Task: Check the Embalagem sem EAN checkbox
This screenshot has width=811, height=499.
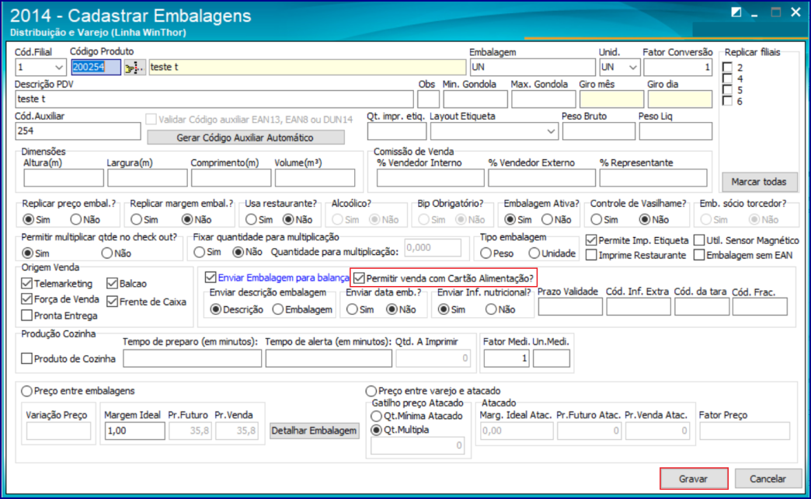Action: tap(699, 255)
